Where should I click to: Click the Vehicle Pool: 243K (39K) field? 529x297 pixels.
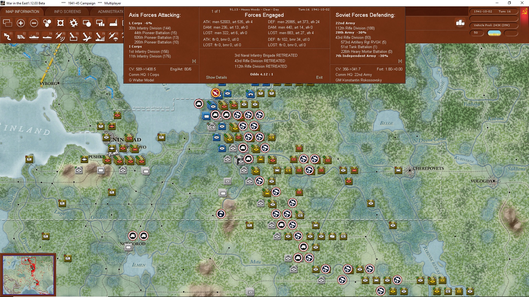point(494,25)
